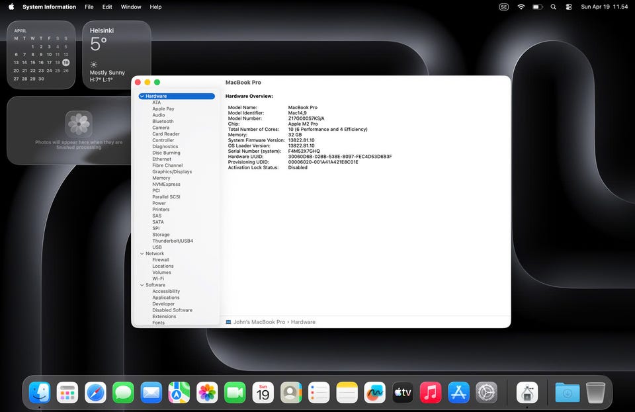Open the Window menu
The height and width of the screenshot is (412, 635).
tap(131, 7)
